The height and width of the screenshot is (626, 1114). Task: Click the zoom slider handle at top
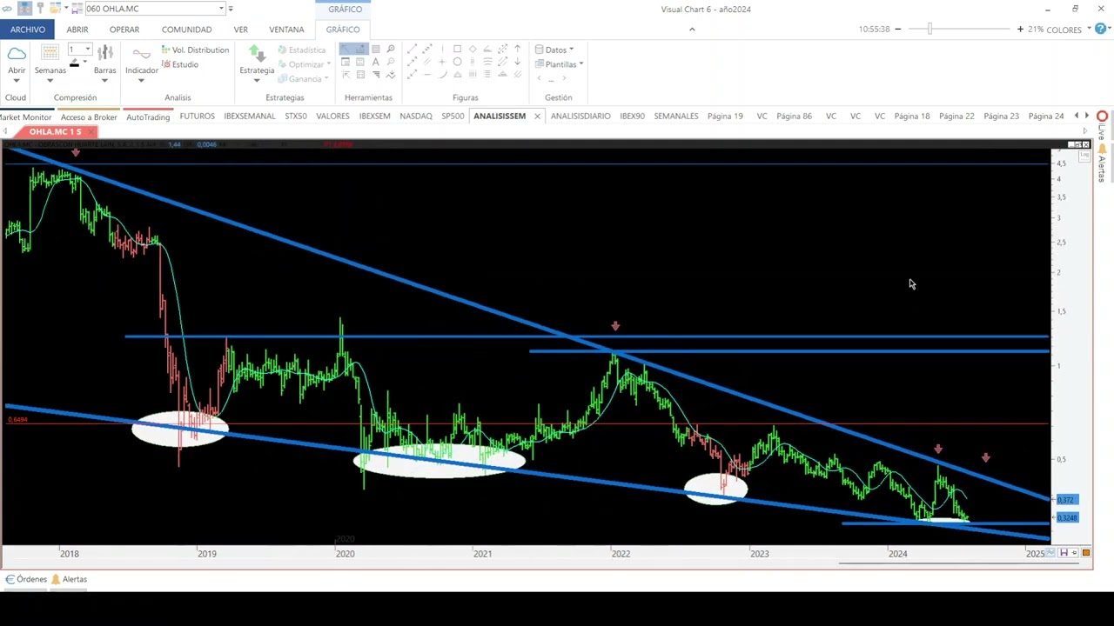point(929,30)
